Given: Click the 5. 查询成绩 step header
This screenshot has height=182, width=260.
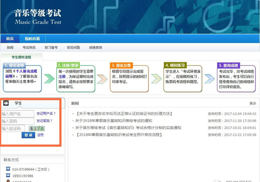Looking at the screenshot, I should click(228, 65).
